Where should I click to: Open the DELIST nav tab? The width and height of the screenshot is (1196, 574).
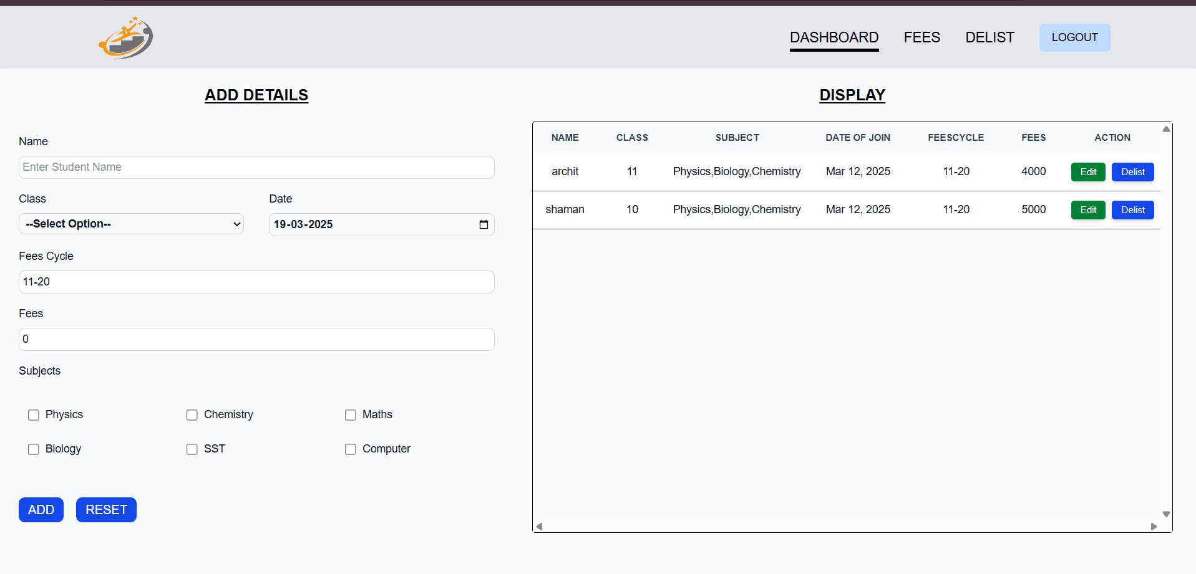coord(989,37)
